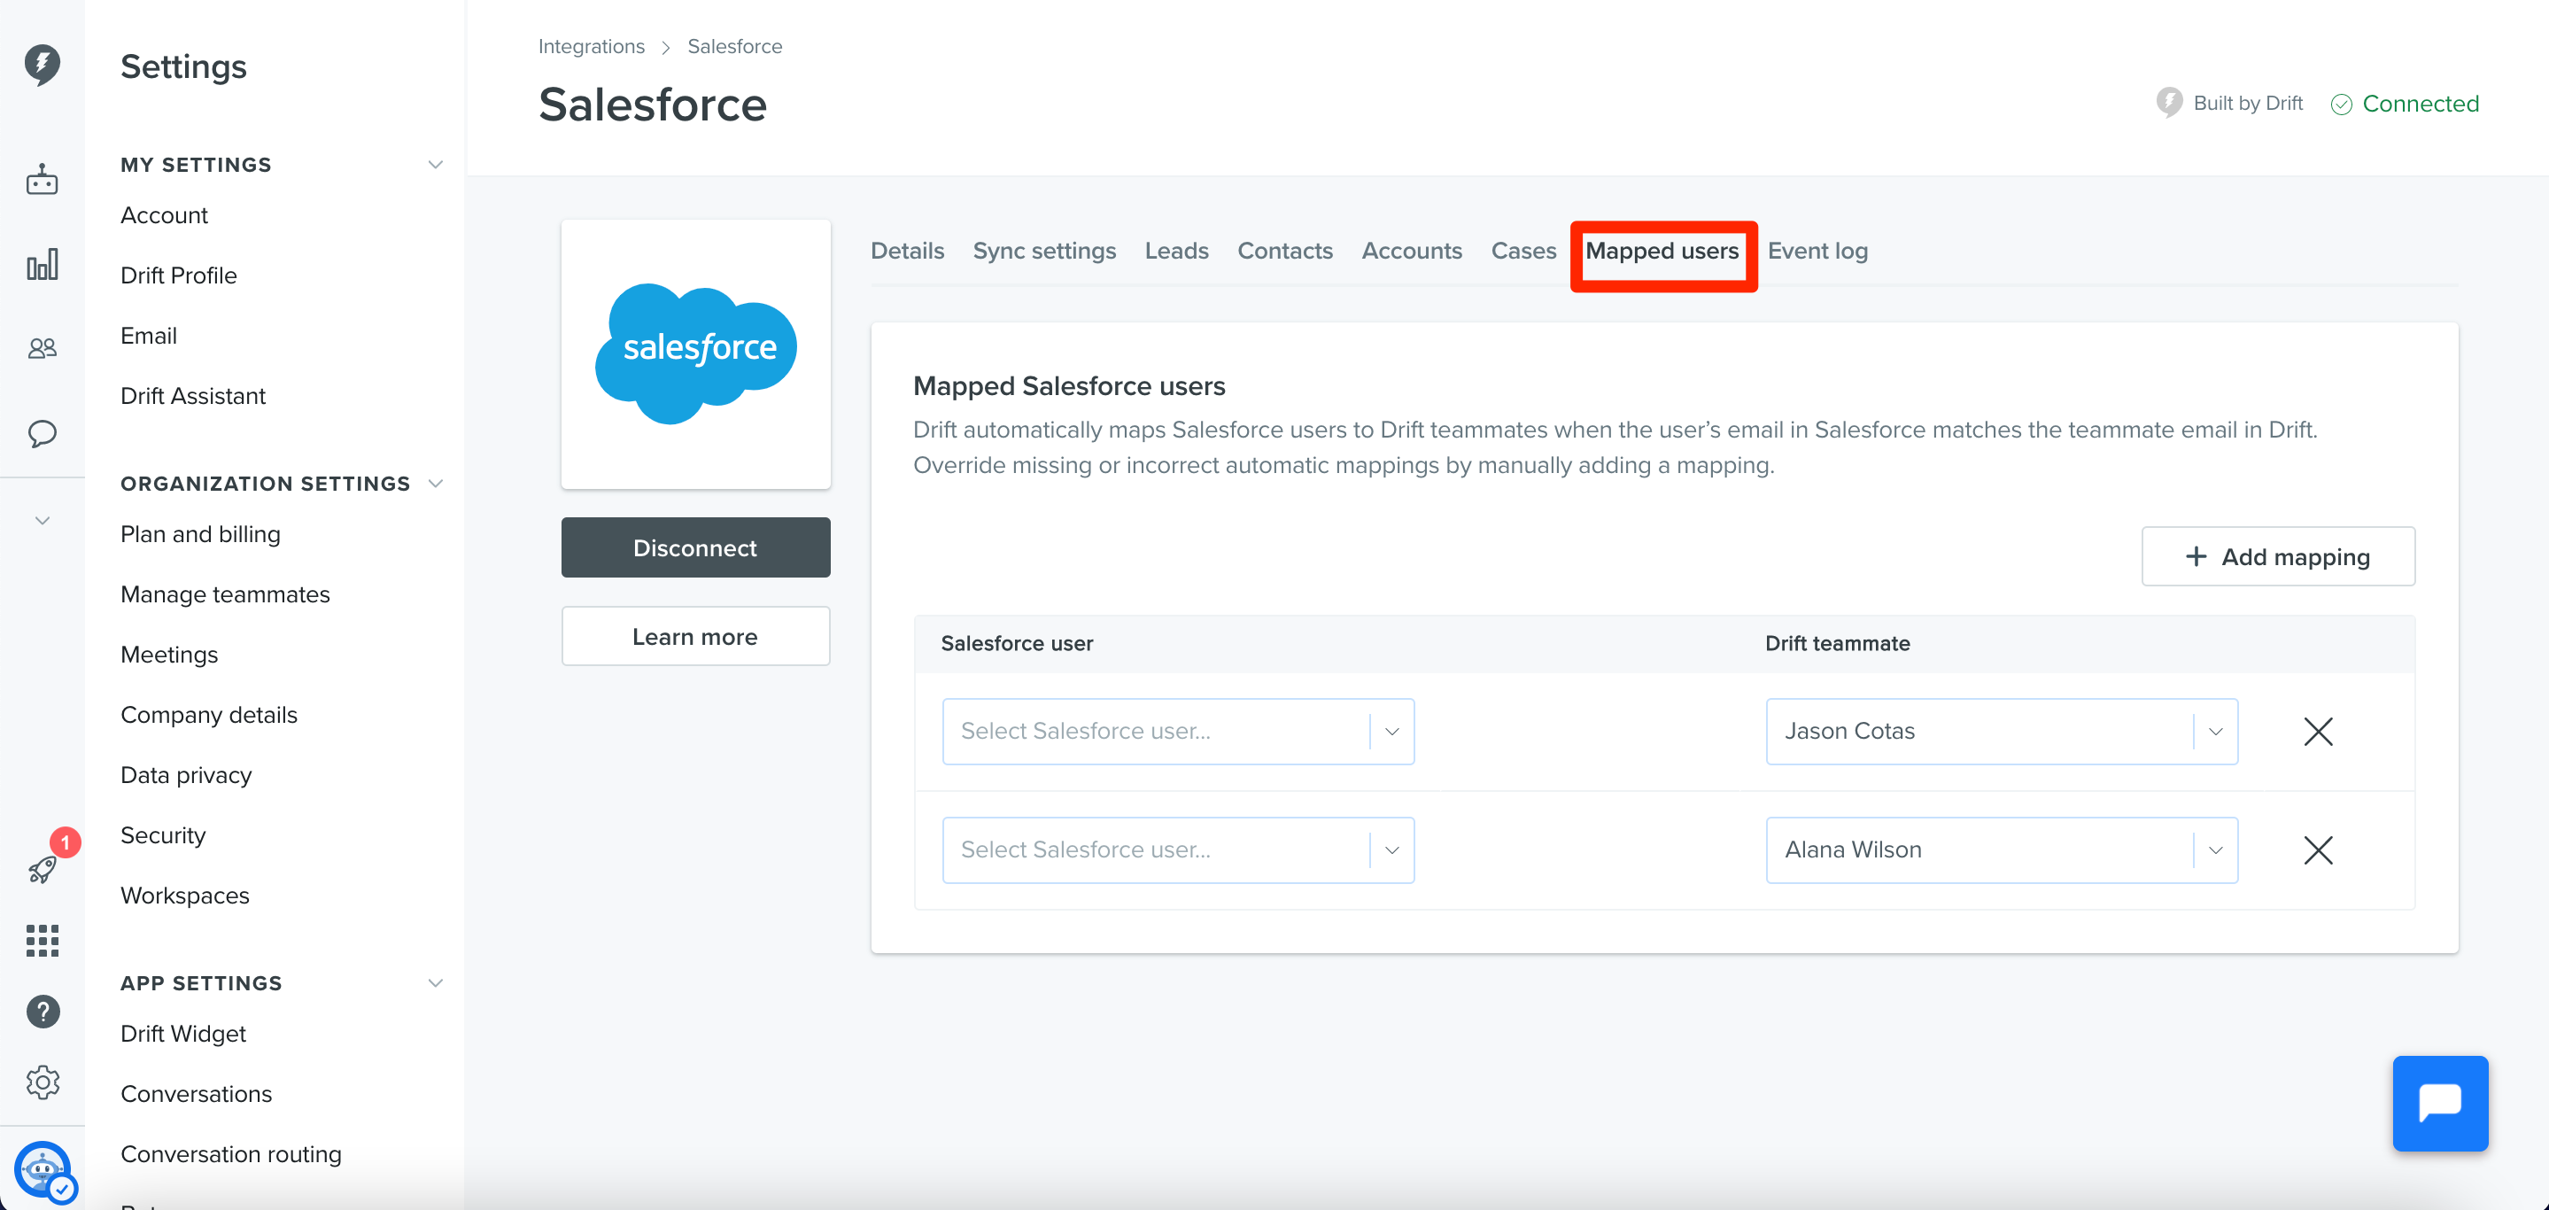
Task: Switch to the Event log tab
Action: (x=1817, y=251)
